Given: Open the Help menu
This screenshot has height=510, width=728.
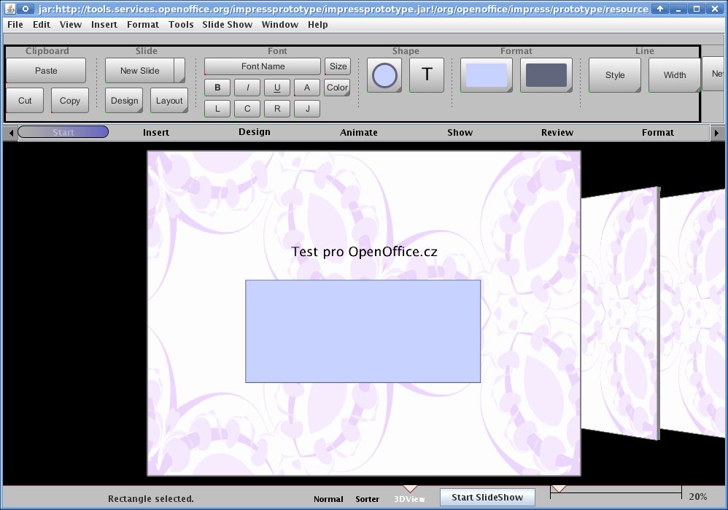Looking at the screenshot, I should point(317,25).
